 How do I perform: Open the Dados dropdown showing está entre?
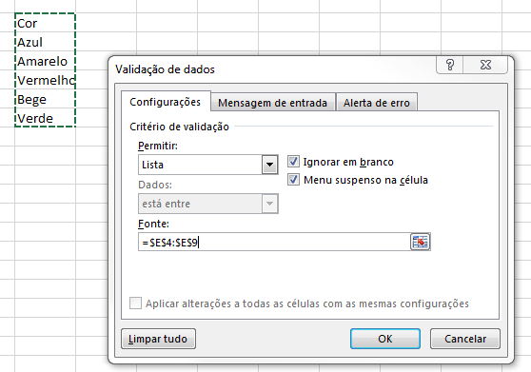tap(208, 204)
